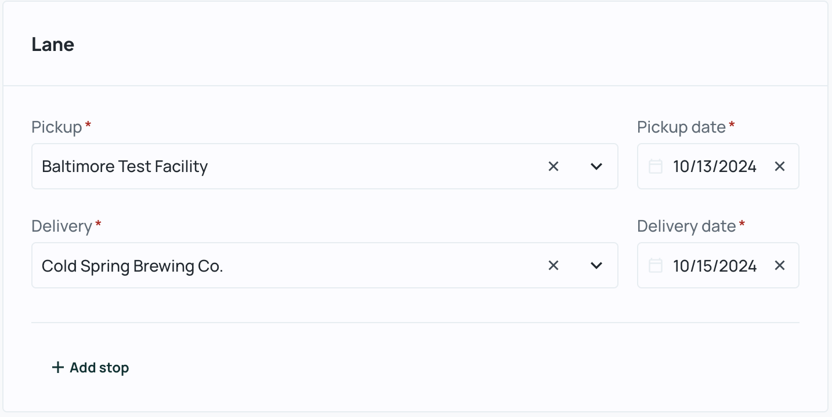Click the Pickup field label
This screenshot has height=417, width=832.
(x=57, y=127)
